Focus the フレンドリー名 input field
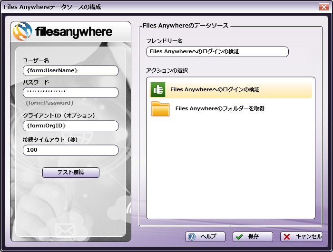This screenshot has width=333, height=252. (217, 52)
